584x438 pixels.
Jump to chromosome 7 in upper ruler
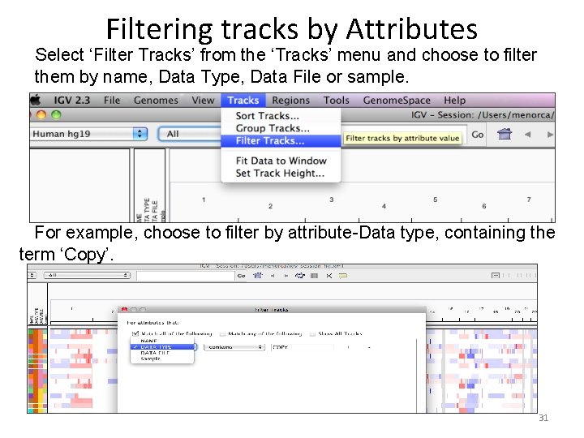[529, 200]
